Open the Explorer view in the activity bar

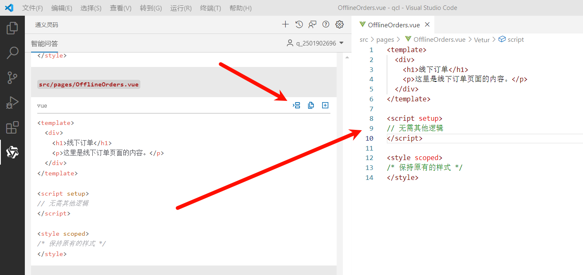pyautogui.click(x=12, y=28)
